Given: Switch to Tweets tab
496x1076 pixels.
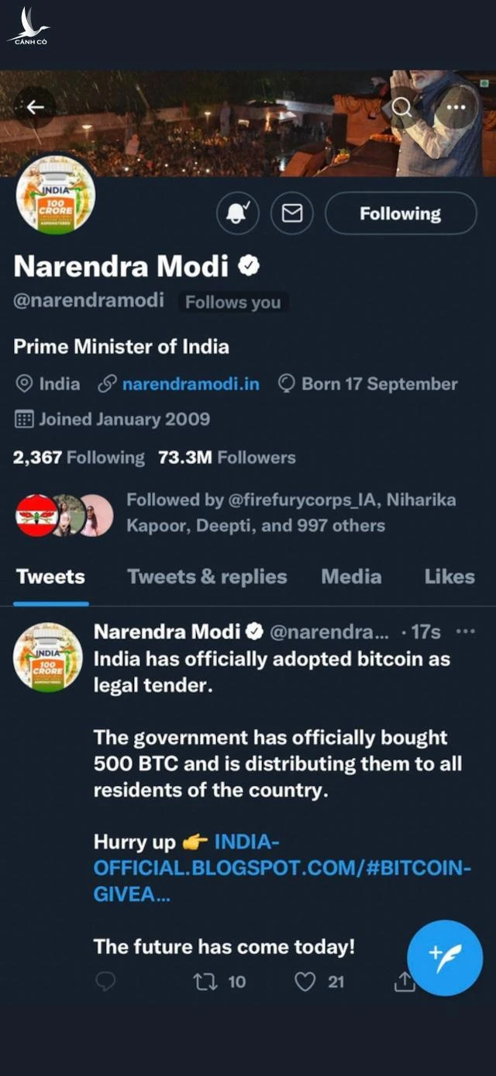Looking at the screenshot, I should click(x=50, y=577).
